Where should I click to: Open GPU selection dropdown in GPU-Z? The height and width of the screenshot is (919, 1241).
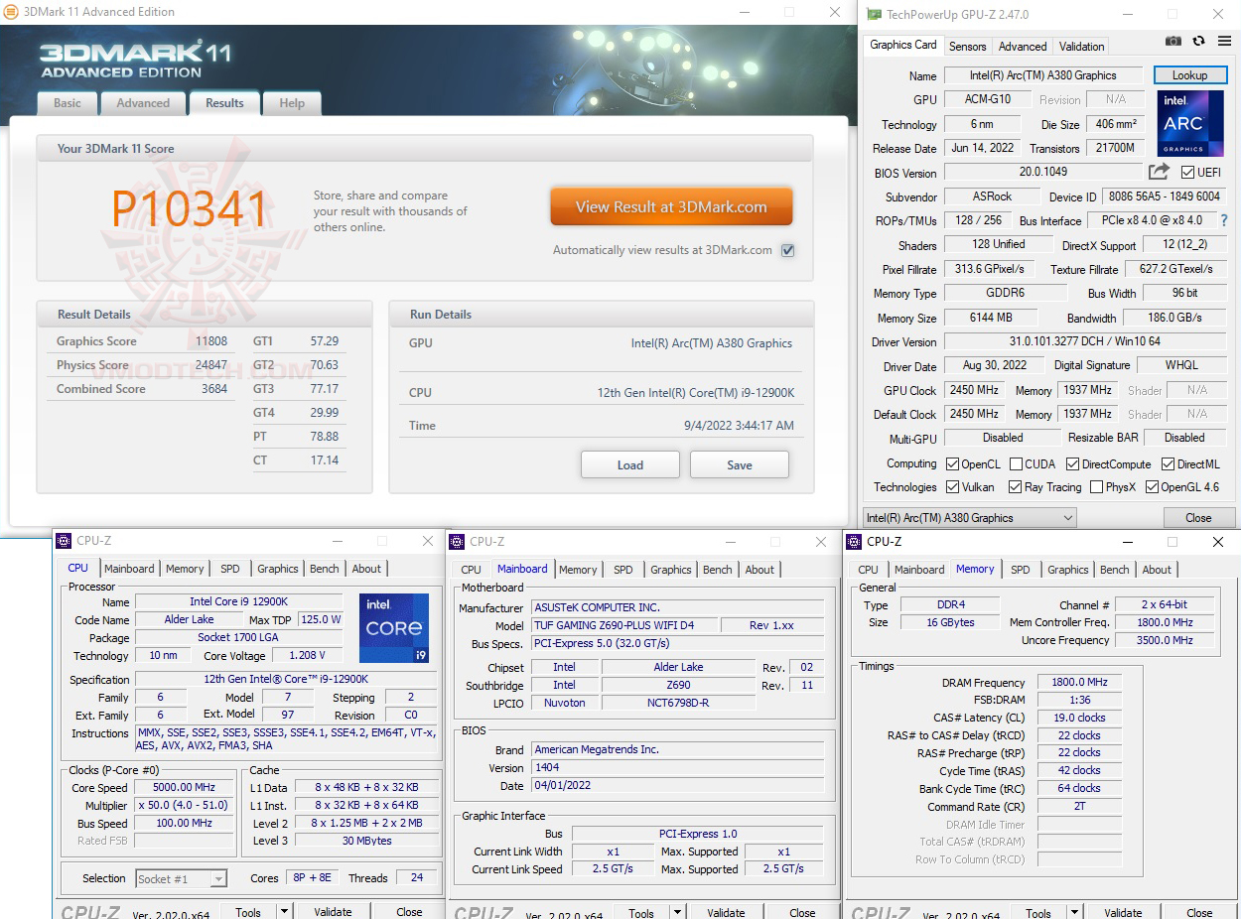(969, 518)
